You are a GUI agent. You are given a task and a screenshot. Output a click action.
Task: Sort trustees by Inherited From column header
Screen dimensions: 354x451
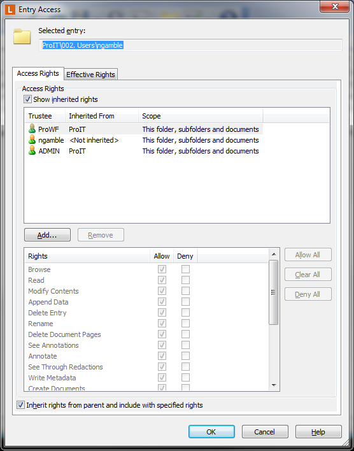point(102,116)
